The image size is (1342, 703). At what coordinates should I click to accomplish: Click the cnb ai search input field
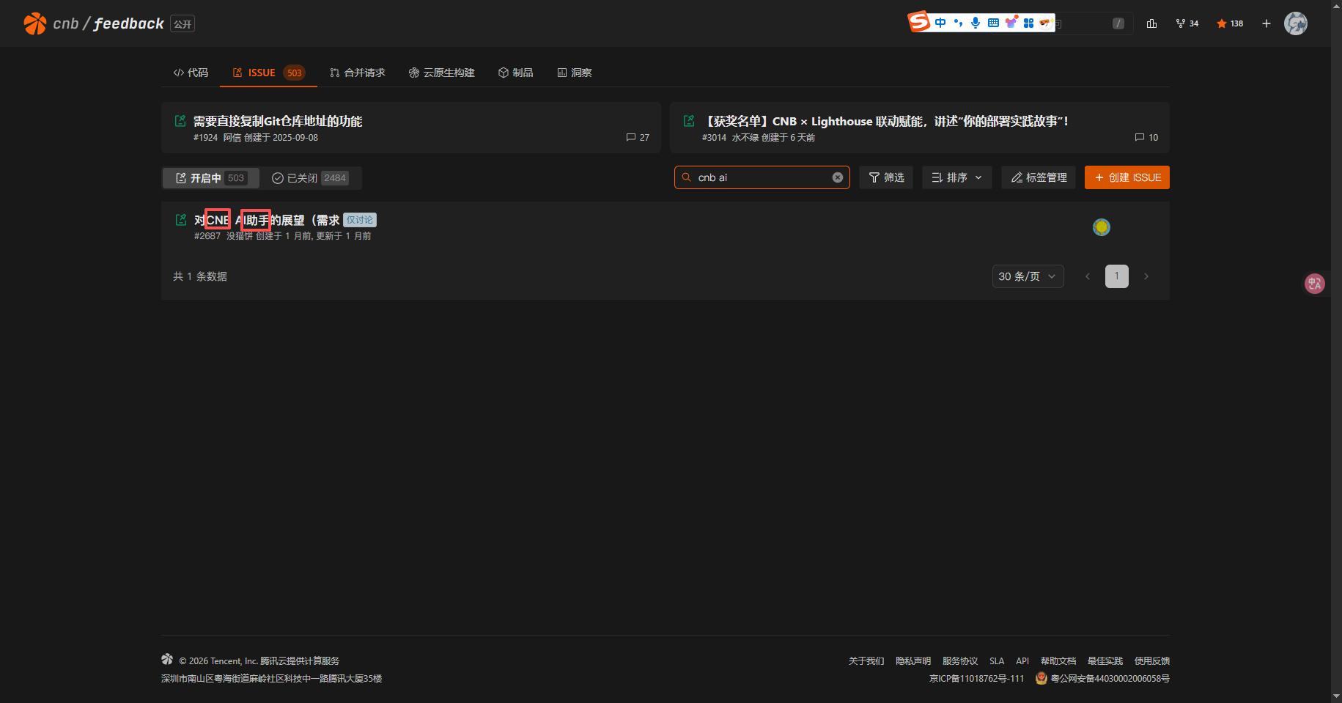(759, 177)
